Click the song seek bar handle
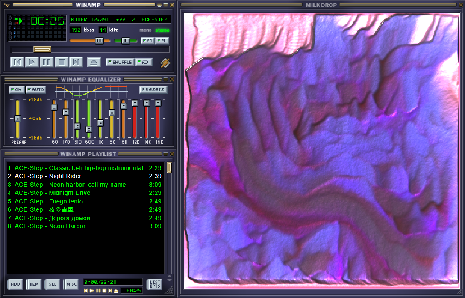The height and width of the screenshot is (298, 465). click(x=42, y=49)
